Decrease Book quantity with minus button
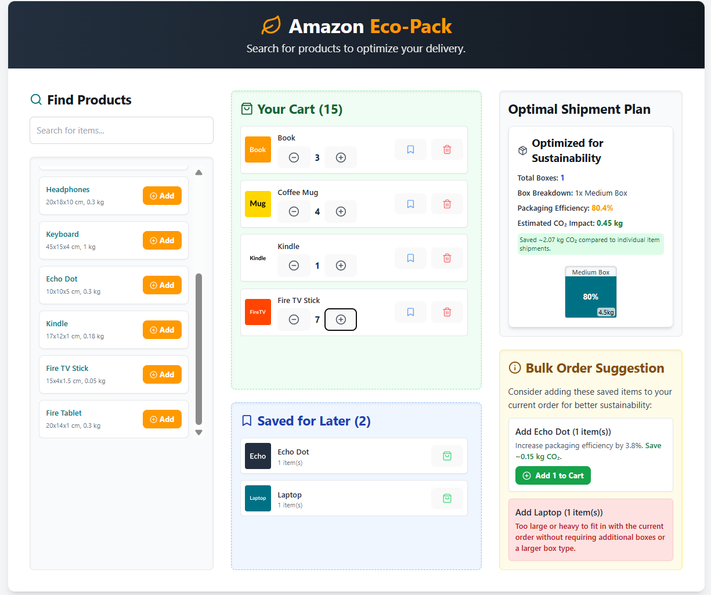This screenshot has height=595, width=711. point(294,157)
